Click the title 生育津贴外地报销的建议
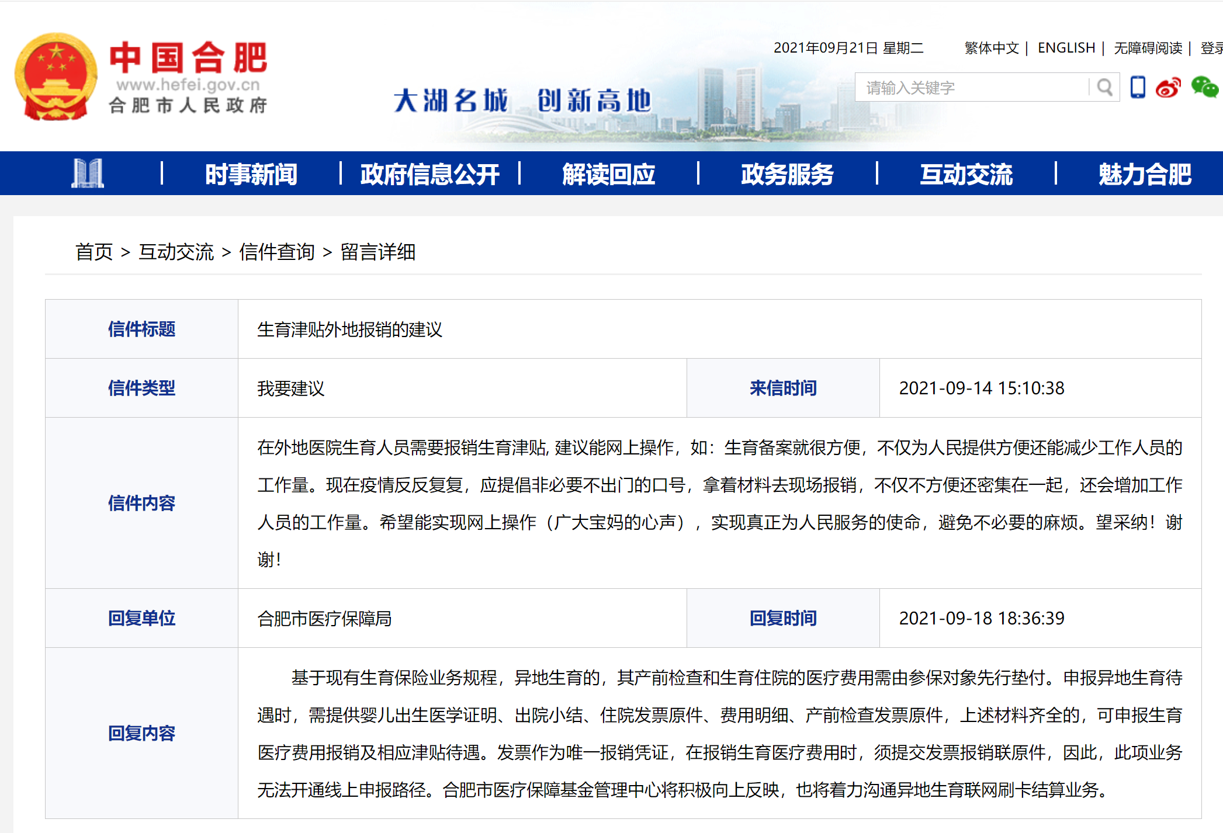The image size is (1223, 833). (x=349, y=329)
